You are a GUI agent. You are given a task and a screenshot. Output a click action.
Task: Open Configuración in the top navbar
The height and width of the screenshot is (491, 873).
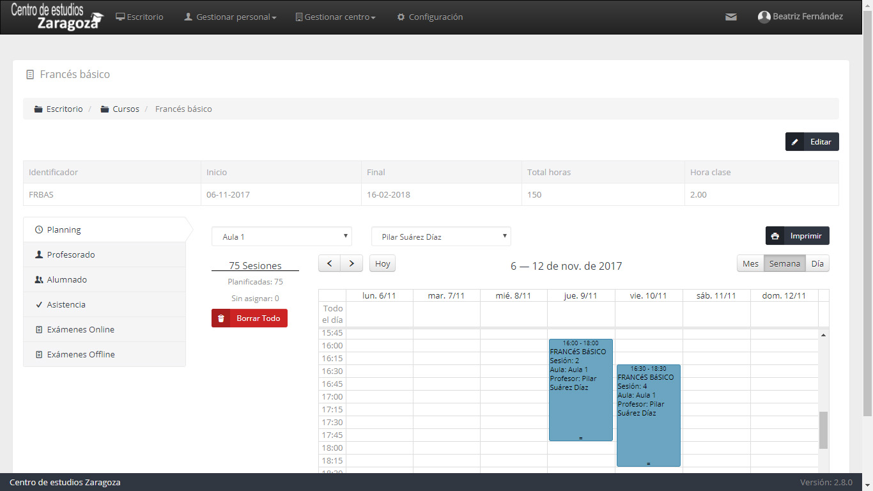(429, 17)
